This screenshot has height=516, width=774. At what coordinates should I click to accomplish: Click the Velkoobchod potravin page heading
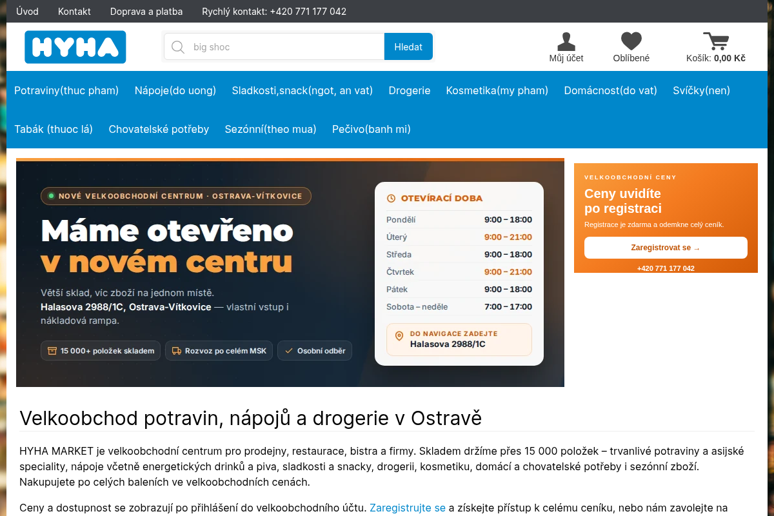tap(251, 418)
